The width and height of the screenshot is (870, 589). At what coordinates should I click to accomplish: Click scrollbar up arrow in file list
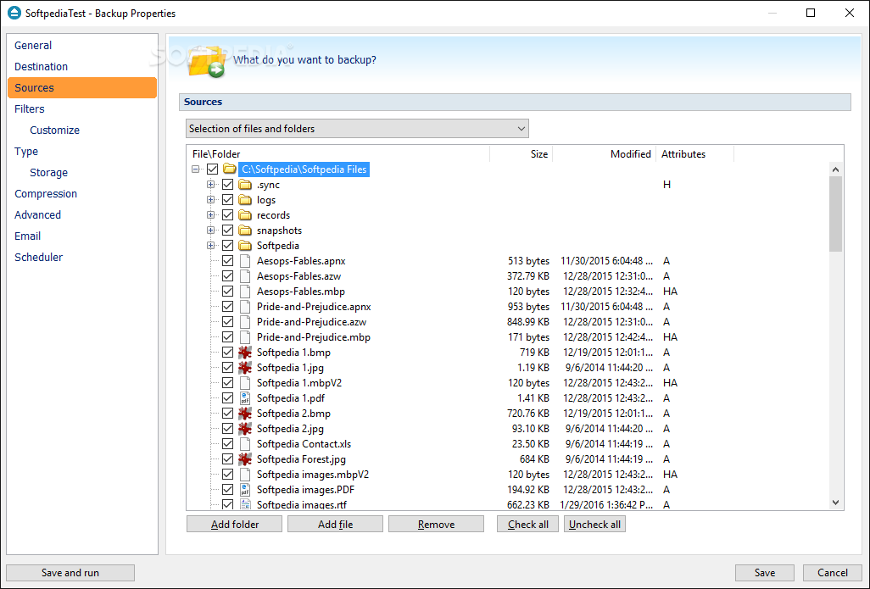835,169
